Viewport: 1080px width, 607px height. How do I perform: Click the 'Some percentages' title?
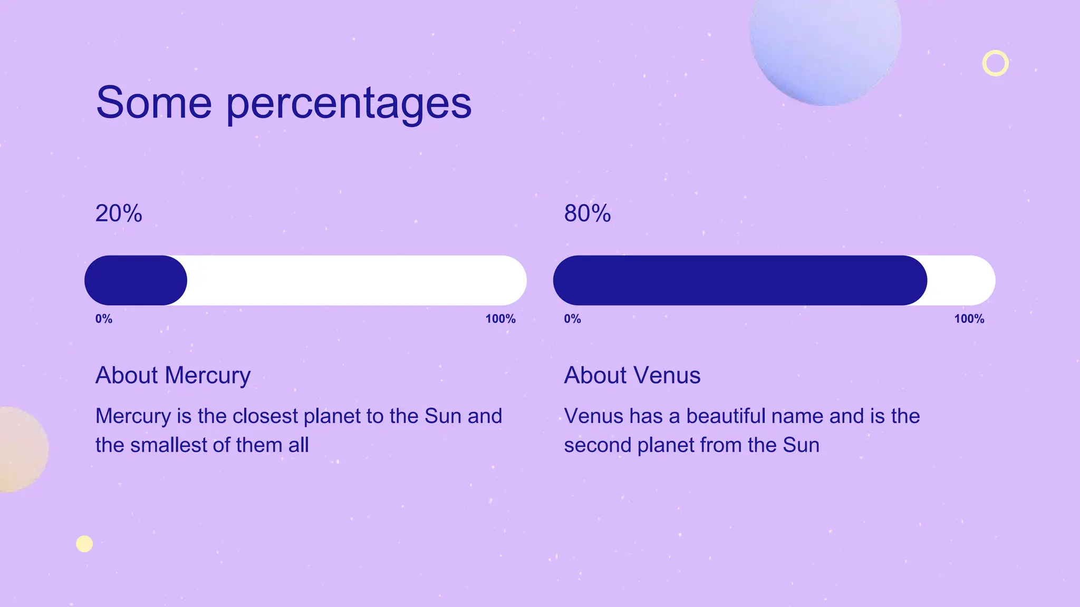coord(284,102)
